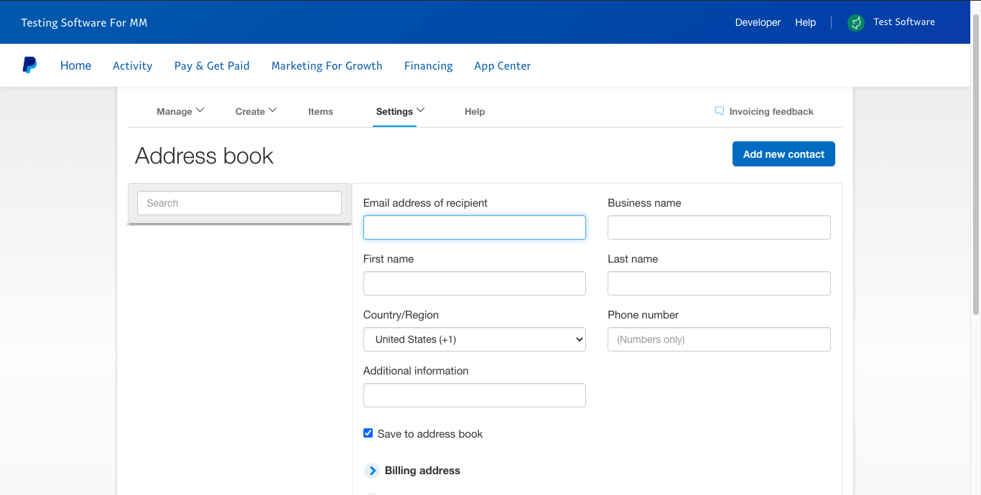Image resolution: width=981 pixels, height=495 pixels.
Task: Click the Billing address label
Action: pos(422,471)
